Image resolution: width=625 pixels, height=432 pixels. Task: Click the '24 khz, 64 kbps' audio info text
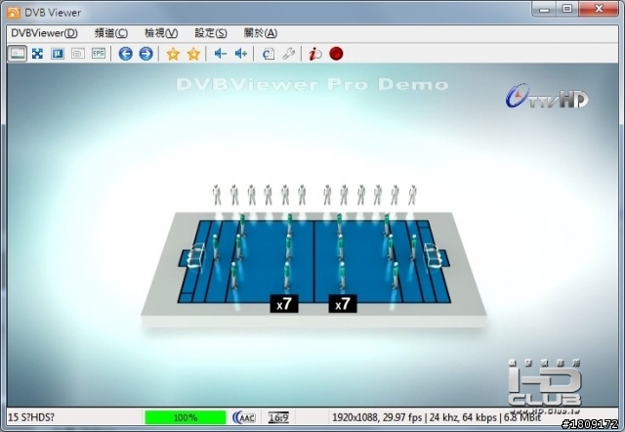[x=463, y=417]
